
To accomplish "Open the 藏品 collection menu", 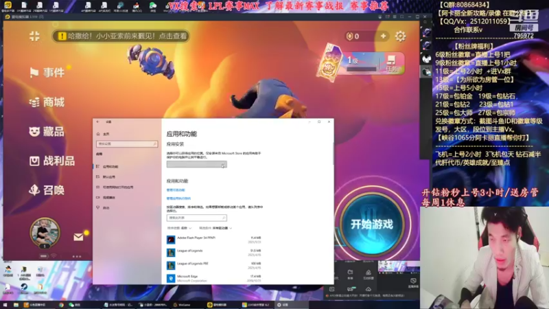I will coord(47,131).
